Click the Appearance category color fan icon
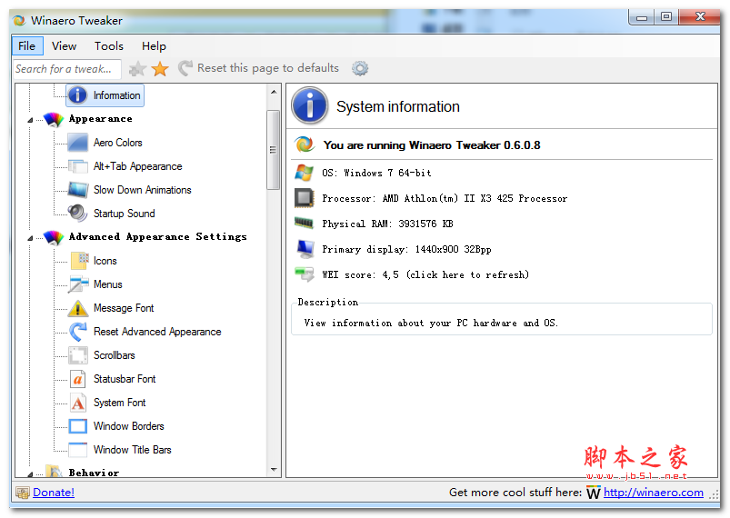 [x=54, y=119]
